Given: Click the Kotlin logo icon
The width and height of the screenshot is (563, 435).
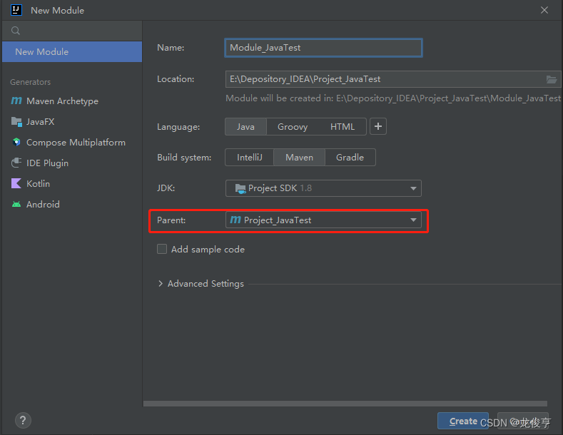Looking at the screenshot, I should [16, 184].
